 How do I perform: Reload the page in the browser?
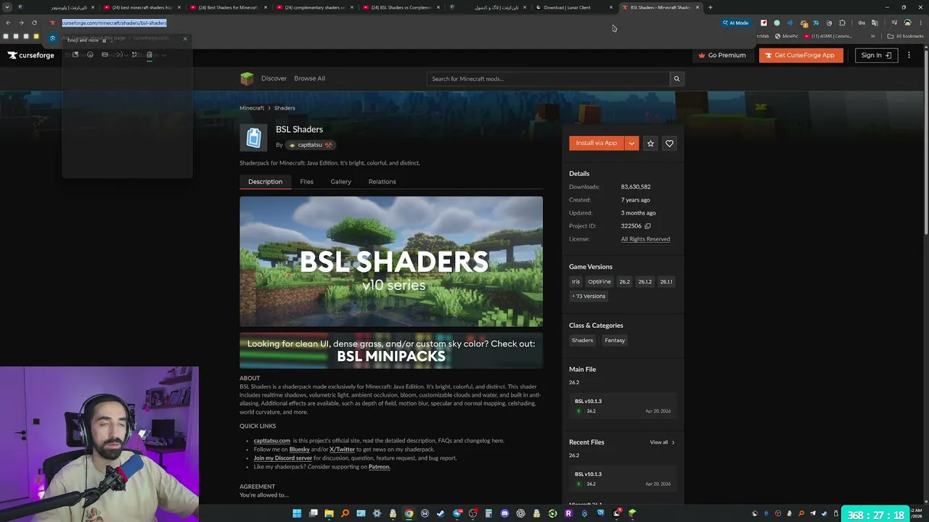(34, 22)
